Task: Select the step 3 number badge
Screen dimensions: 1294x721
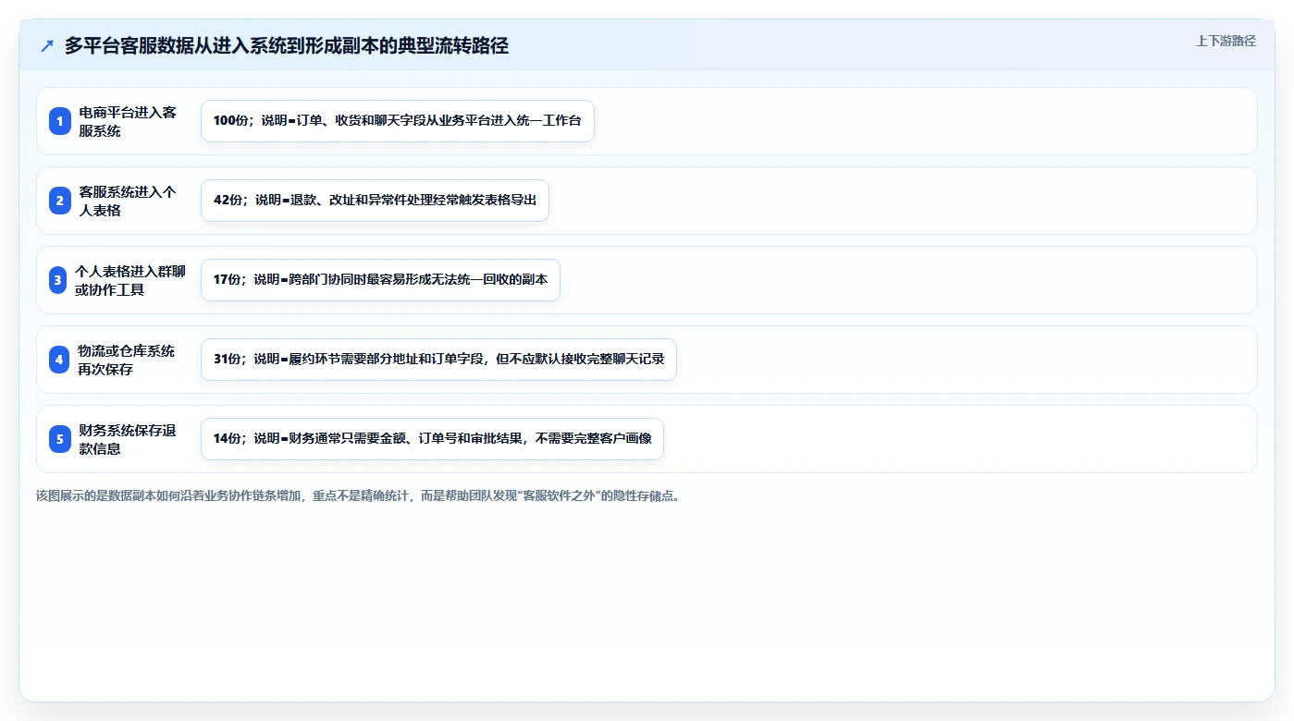Action: coord(59,280)
